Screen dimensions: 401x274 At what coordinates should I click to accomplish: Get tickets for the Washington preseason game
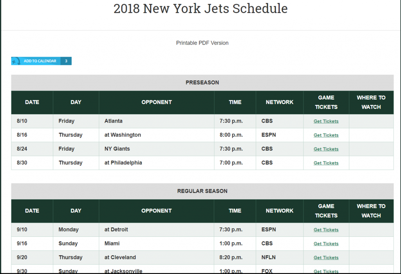tap(326, 135)
